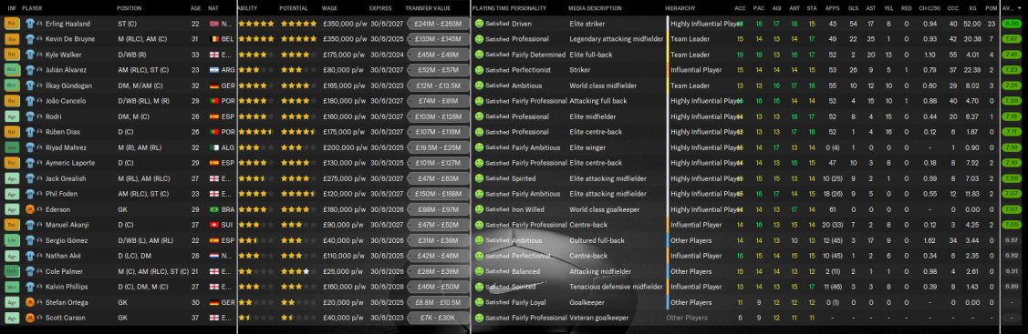Image resolution: width=1028 pixels, height=334 pixels.
Task: Click the satisfied smiley face in Scott Carson's row
Action: click(x=479, y=318)
